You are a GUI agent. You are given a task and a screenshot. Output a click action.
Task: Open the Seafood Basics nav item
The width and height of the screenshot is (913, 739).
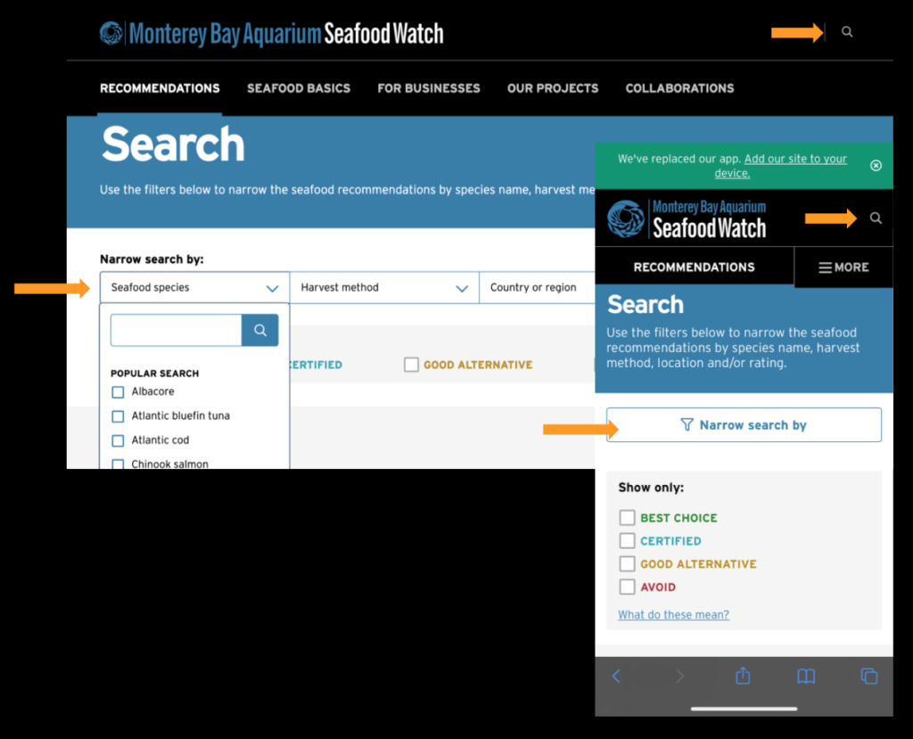(299, 88)
